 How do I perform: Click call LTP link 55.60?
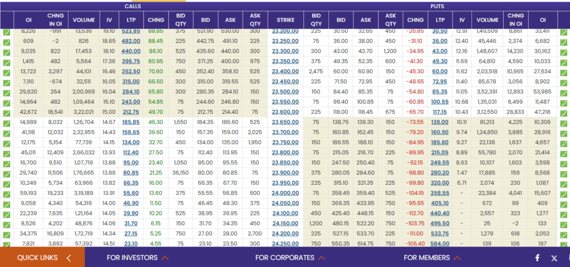click(131, 194)
